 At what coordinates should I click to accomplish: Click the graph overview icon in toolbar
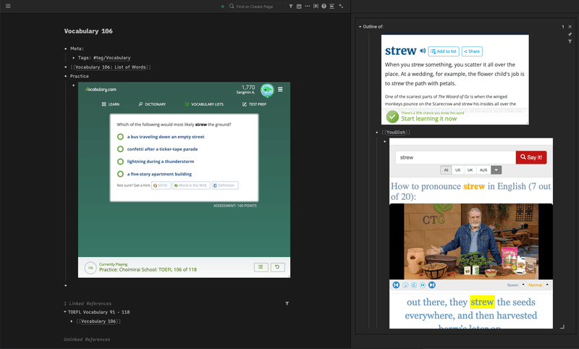(341, 7)
